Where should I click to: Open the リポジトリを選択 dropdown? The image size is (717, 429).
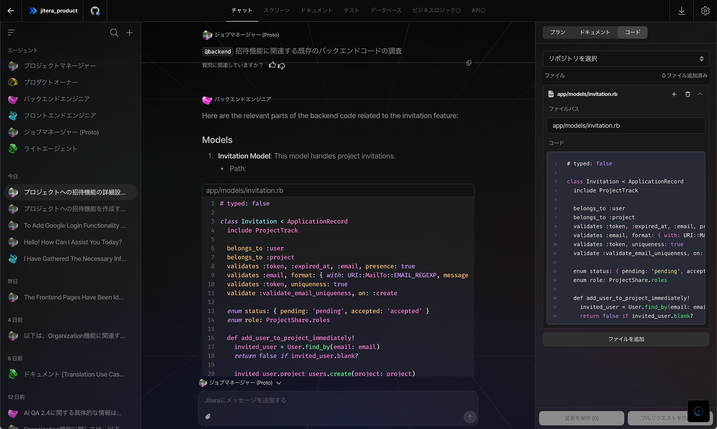pyautogui.click(x=625, y=58)
